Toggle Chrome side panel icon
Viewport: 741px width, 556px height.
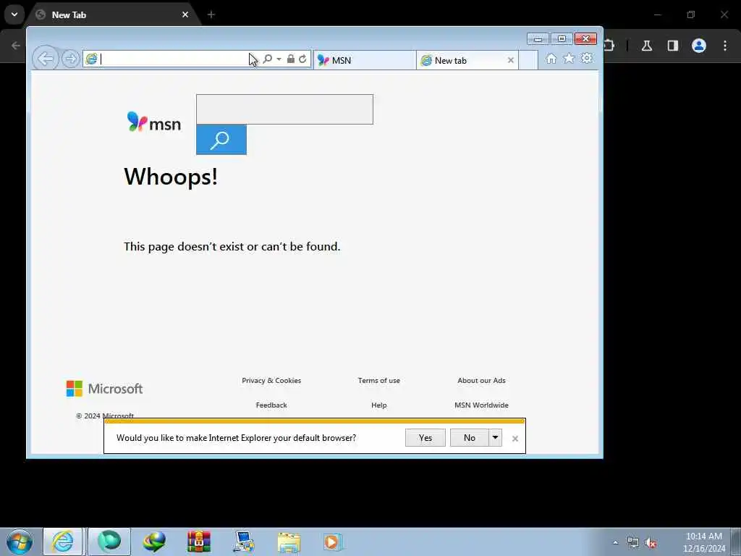(673, 46)
